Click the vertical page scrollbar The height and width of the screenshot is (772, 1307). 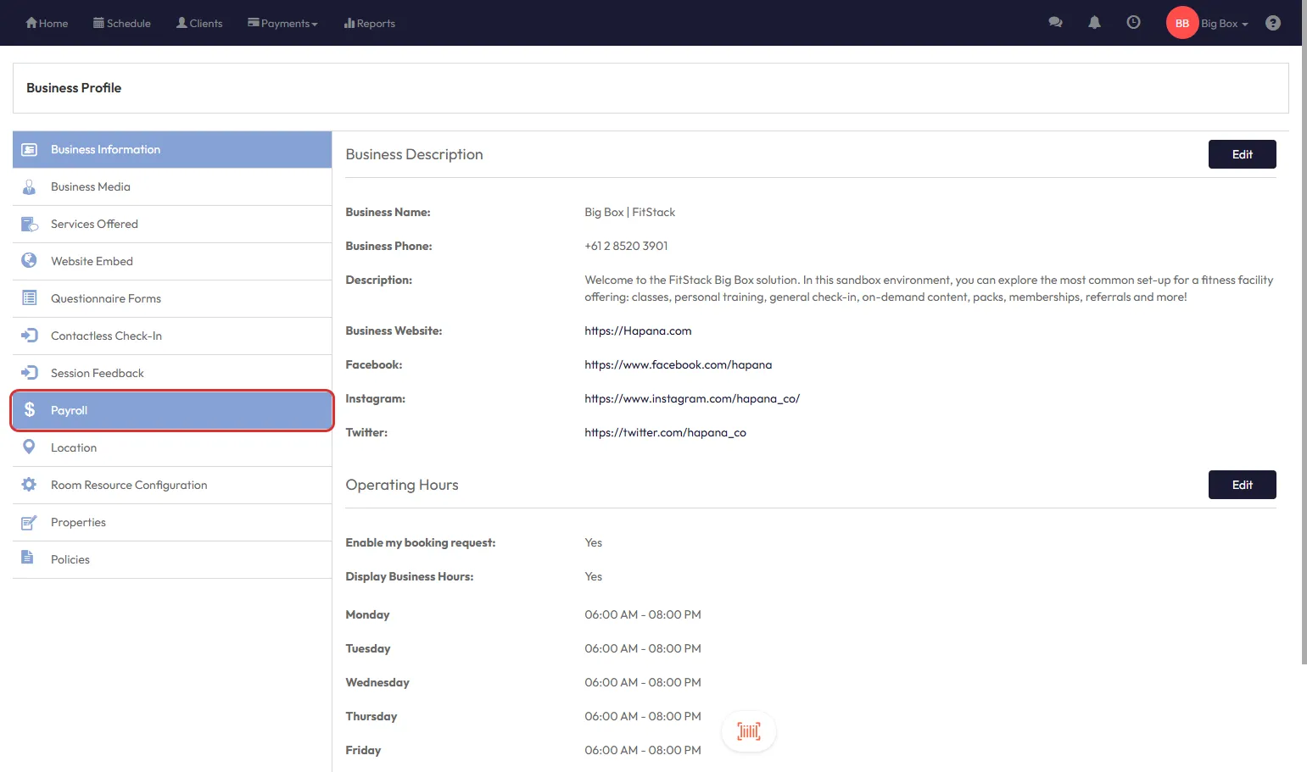click(1304, 339)
